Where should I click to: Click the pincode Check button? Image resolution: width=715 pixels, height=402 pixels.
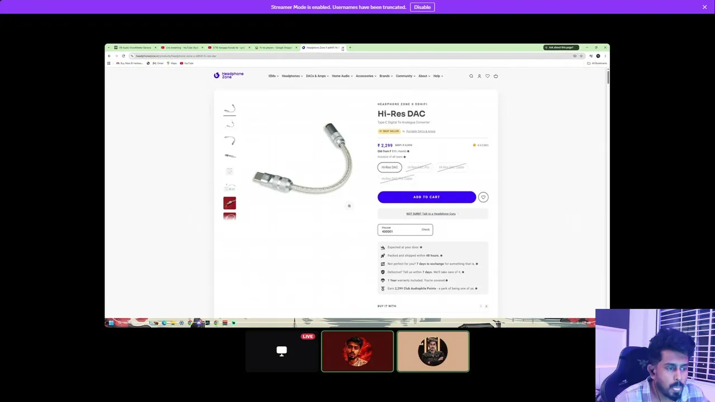[x=426, y=229]
